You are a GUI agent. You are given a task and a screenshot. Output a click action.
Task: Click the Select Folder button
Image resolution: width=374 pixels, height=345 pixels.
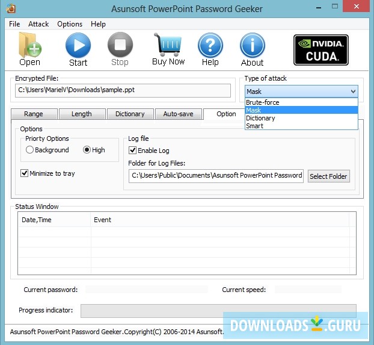coord(328,176)
